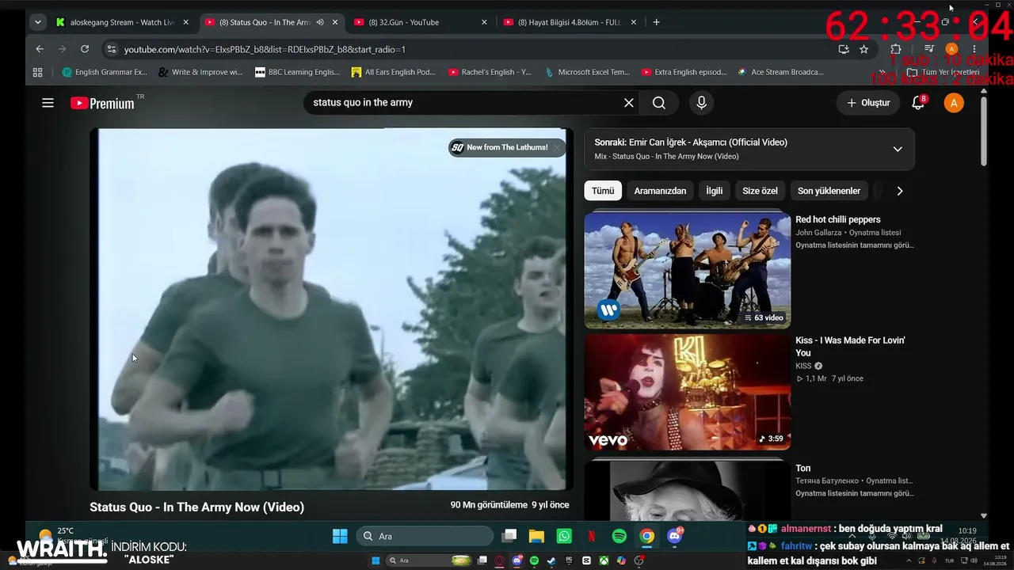1014x570 pixels.
Task: Open Ace Stream Broadca... bookmark
Action: click(x=780, y=72)
